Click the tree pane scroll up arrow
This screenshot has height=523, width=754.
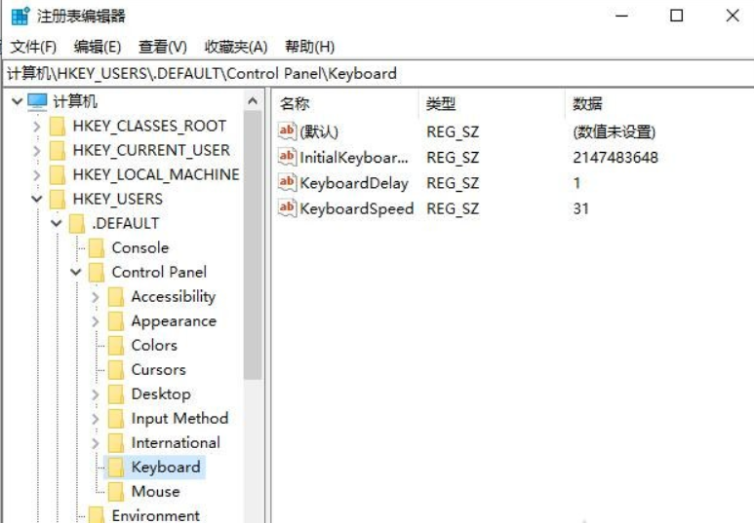(253, 101)
